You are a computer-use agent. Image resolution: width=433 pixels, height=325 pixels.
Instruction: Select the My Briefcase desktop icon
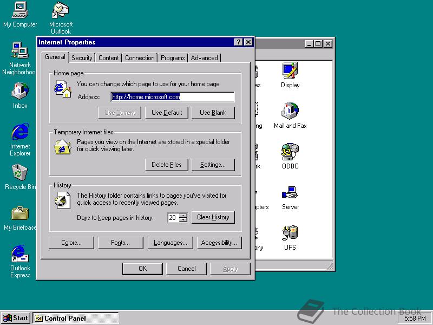20,218
